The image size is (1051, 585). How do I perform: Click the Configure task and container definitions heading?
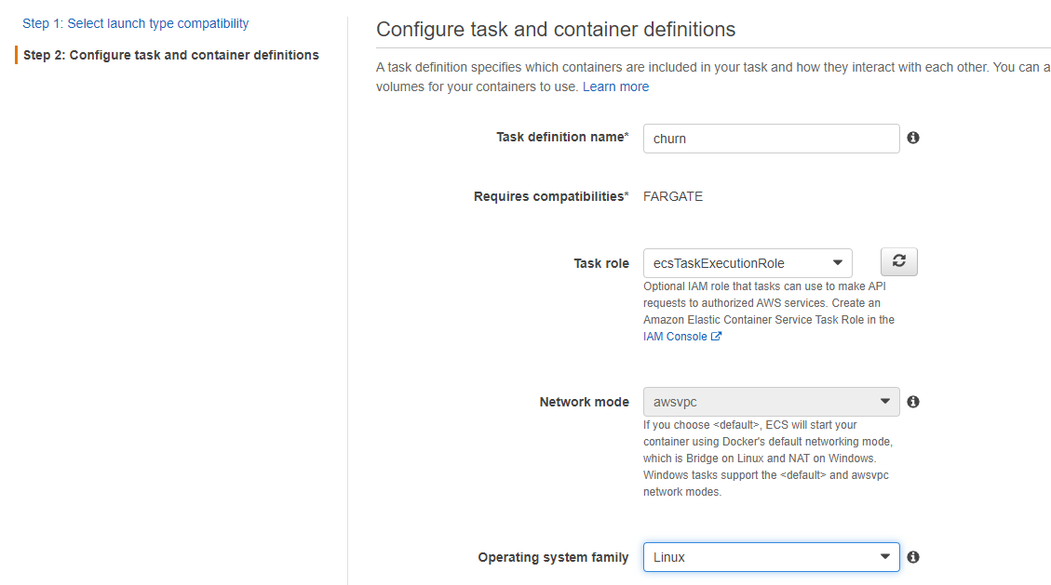556,30
